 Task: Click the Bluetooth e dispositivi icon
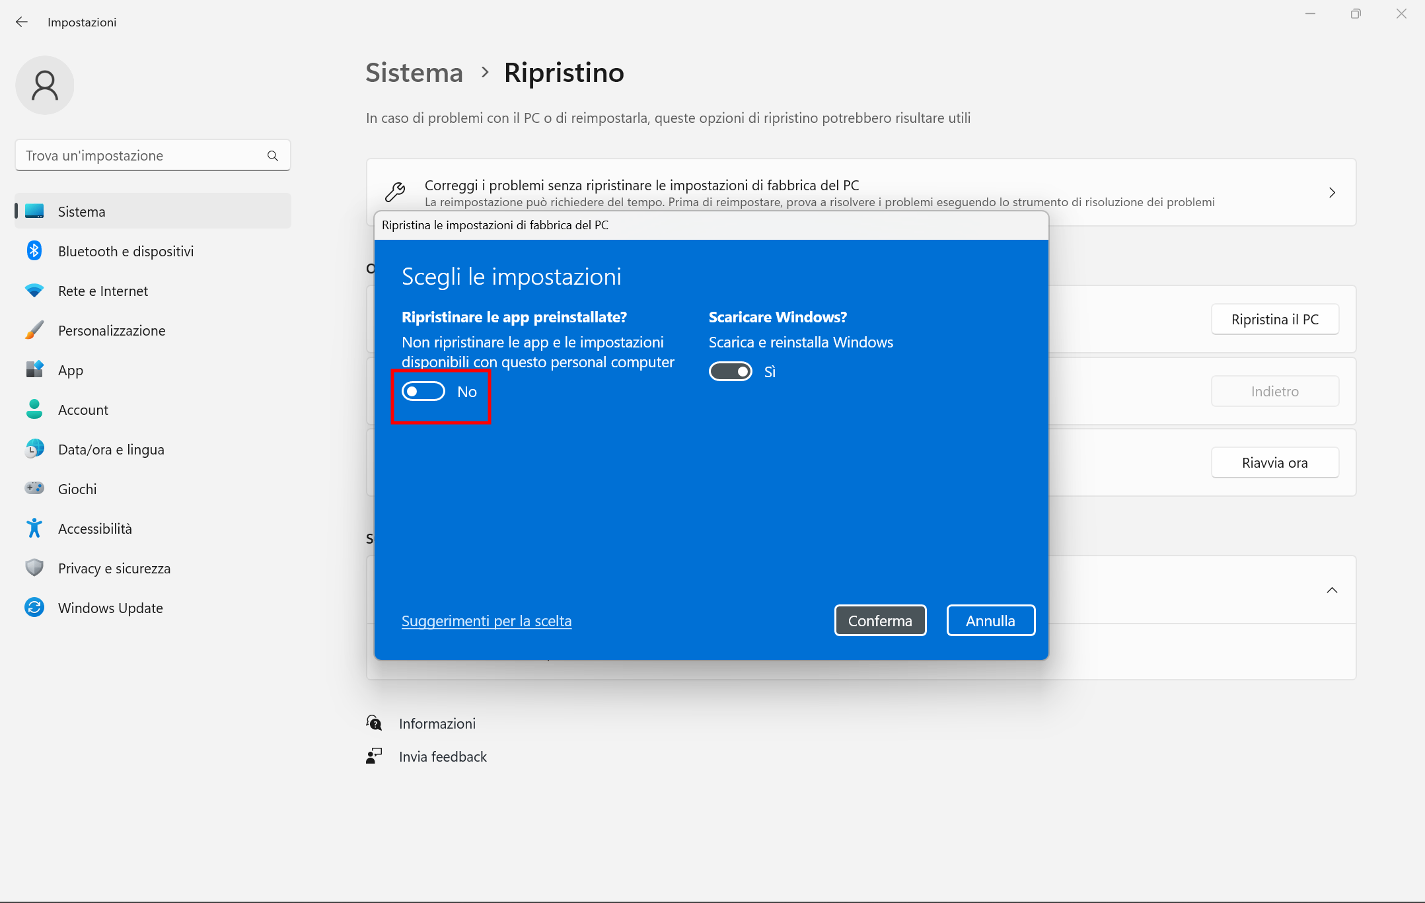tap(34, 251)
